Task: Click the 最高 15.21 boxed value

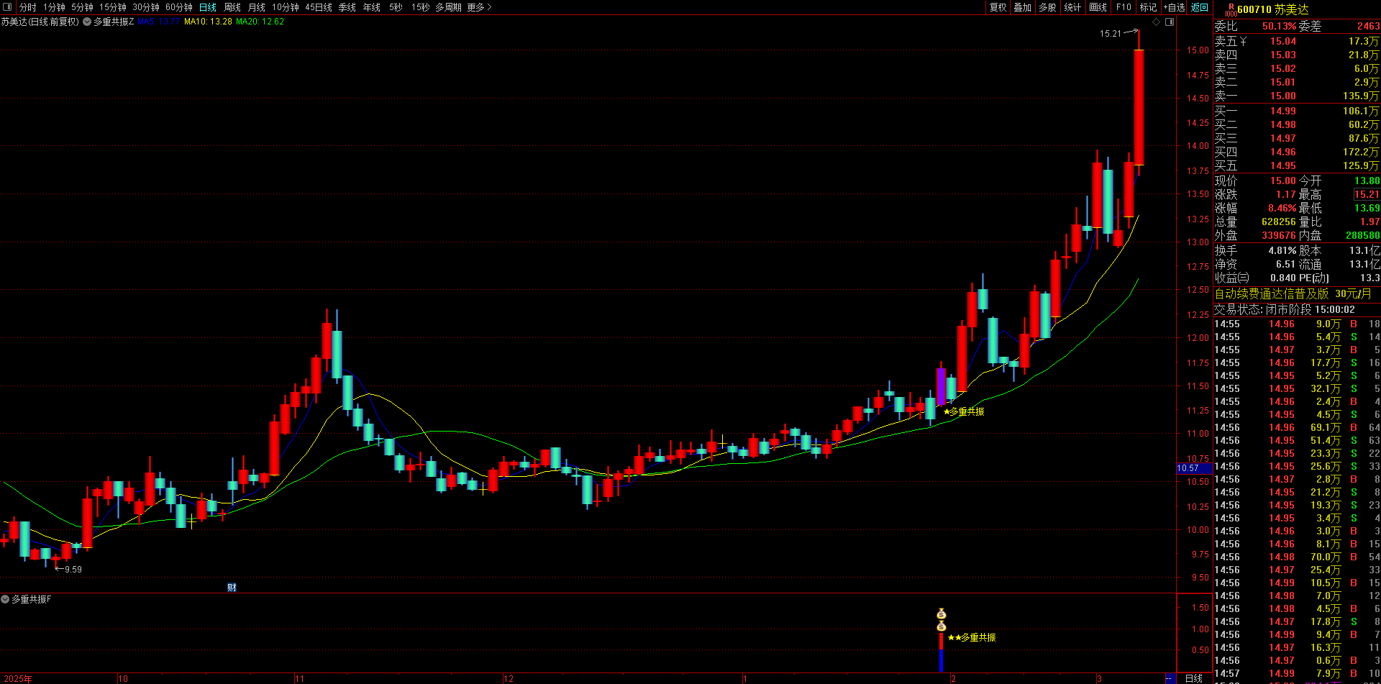Action: (1367, 194)
